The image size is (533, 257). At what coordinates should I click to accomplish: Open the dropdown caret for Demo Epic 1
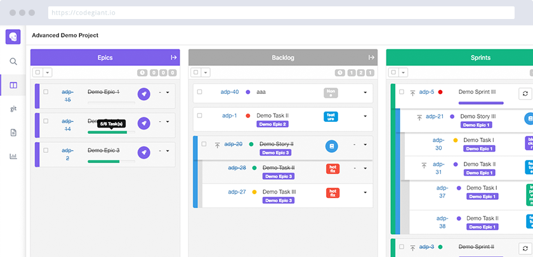[168, 93]
